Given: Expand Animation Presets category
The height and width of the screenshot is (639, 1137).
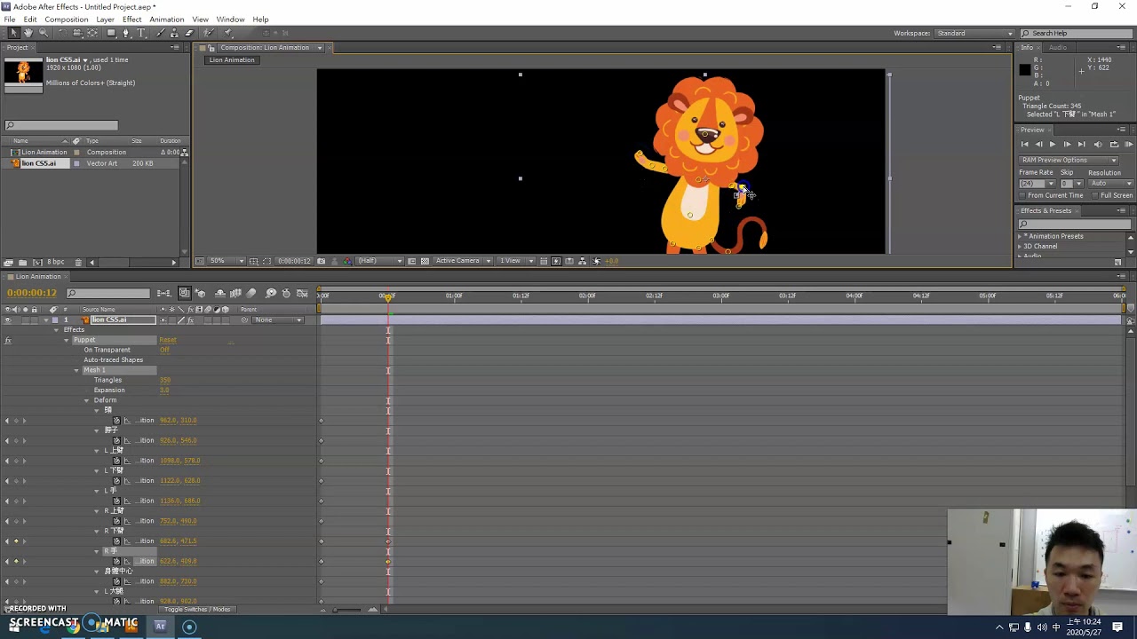Looking at the screenshot, I should 1020,237.
